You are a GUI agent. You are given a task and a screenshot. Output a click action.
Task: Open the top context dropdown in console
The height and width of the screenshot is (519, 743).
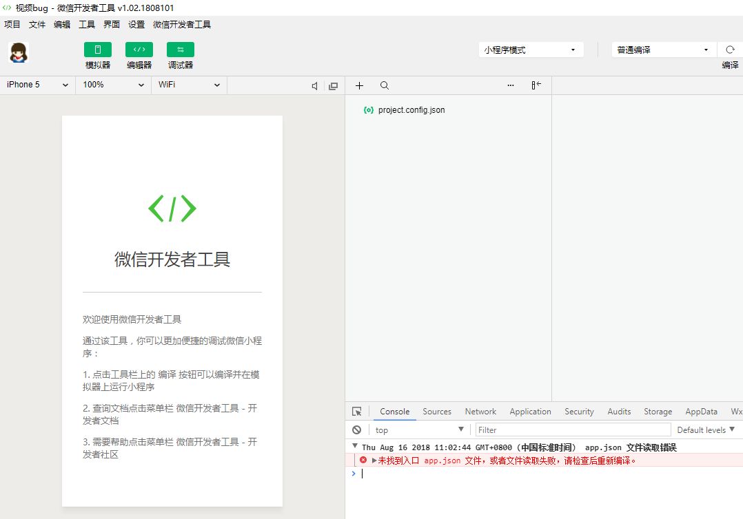[x=419, y=430]
